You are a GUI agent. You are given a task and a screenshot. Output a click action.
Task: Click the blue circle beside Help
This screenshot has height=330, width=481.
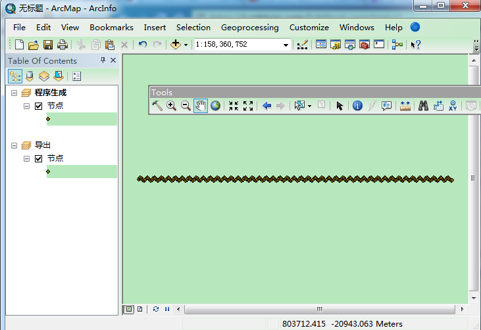click(415, 27)
